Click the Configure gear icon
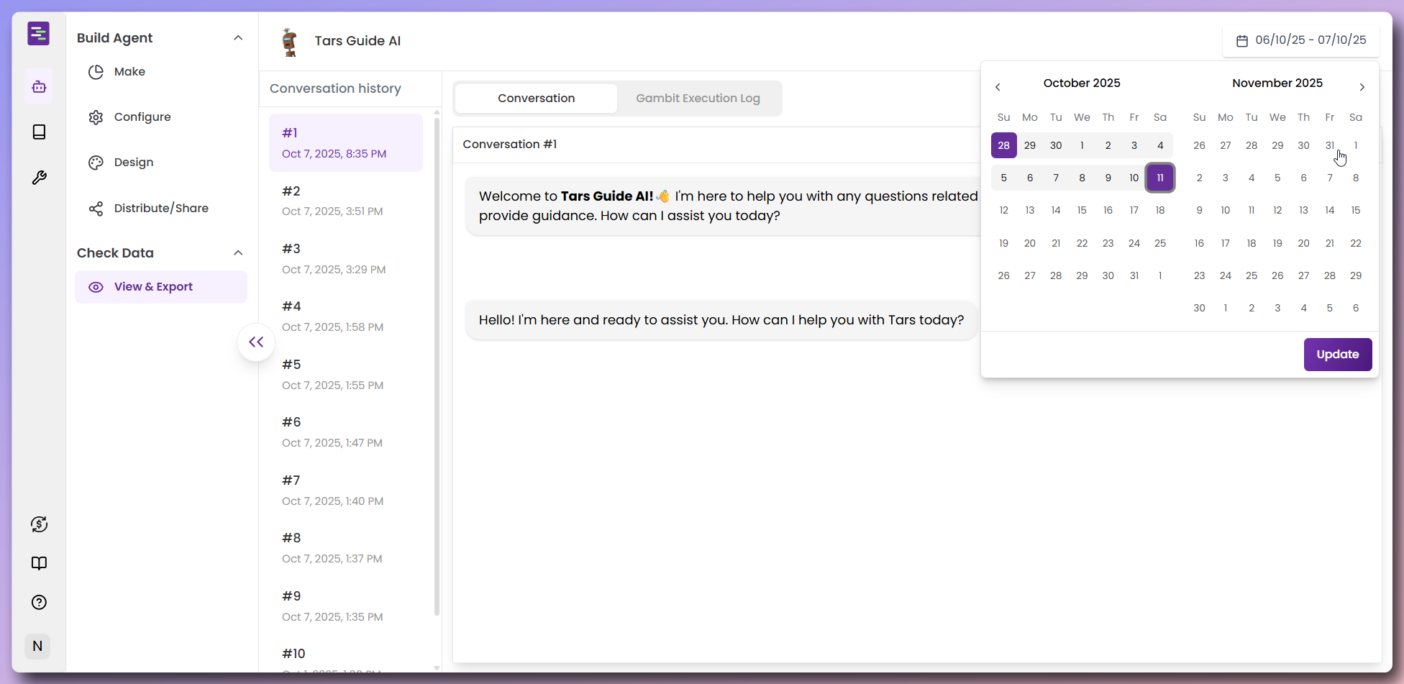The width and height of the screenshot is (1404, 684). click(x=96, y=117)
